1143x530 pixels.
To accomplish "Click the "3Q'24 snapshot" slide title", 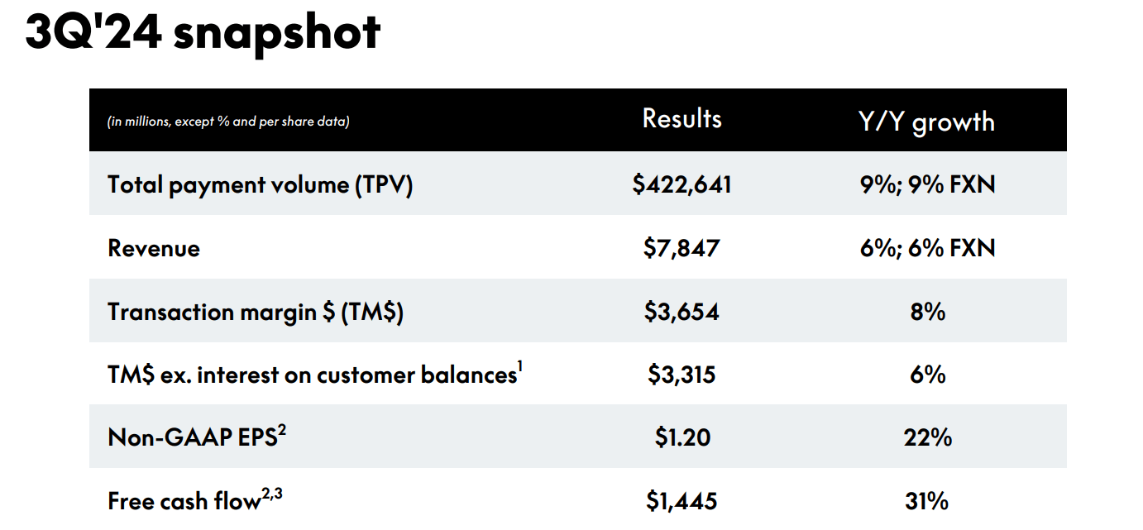I will (x=203, y=34).
